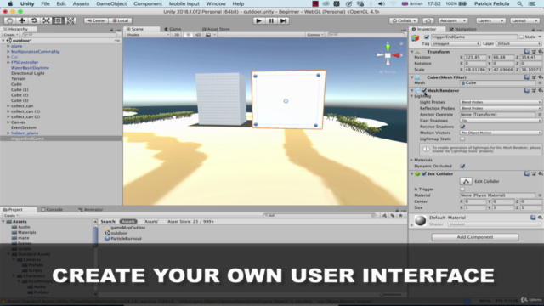Open the Layers toolbar dropdown
Image resolution: width=544 pixels, height=306 pixels.
[x=490, y=20]
